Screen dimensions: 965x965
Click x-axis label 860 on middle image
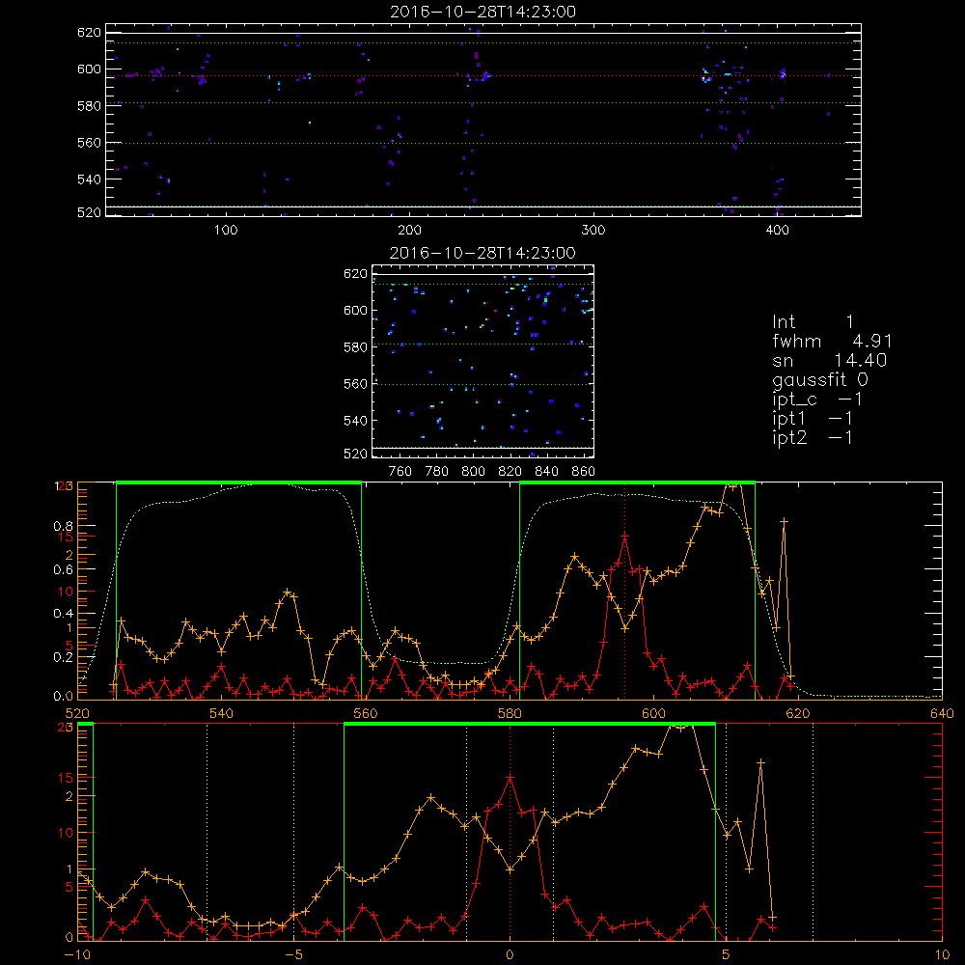[584, 472]
